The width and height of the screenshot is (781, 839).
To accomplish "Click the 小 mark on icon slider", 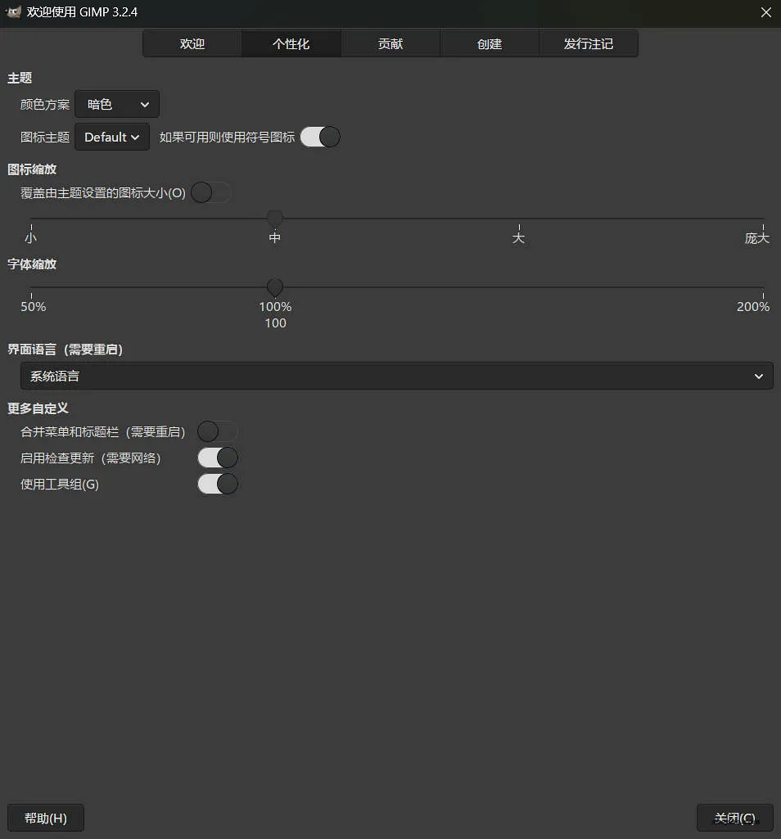I will coord(30,237).
